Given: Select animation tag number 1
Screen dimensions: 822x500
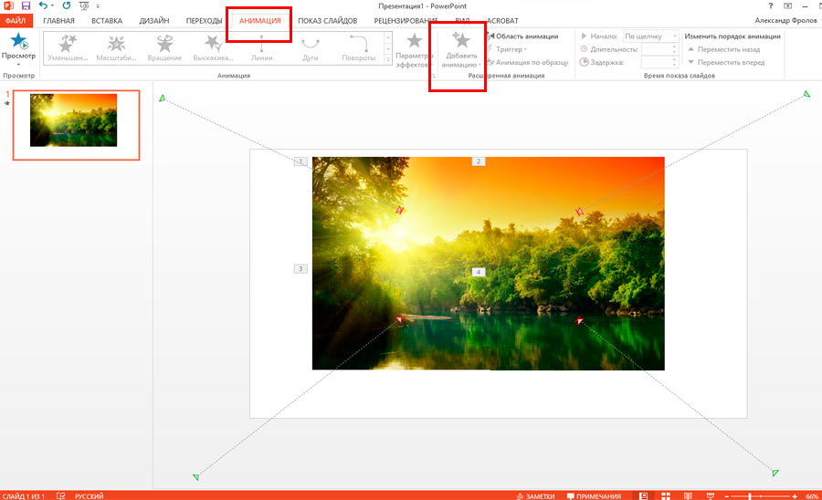Looking at the screenshot, I should tap(300, 161).
